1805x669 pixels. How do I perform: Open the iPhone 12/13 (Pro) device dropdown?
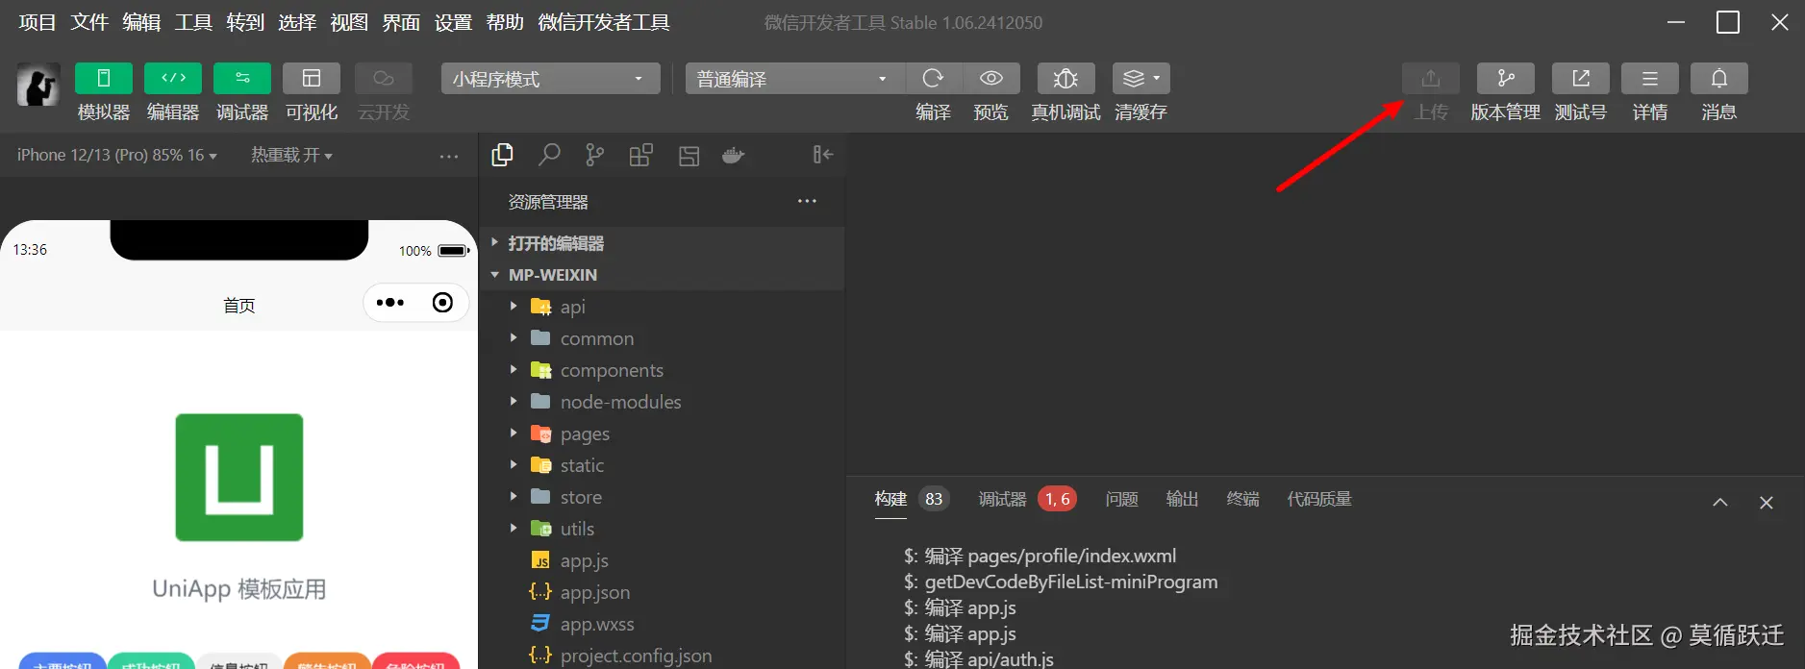tap(116, 155)
